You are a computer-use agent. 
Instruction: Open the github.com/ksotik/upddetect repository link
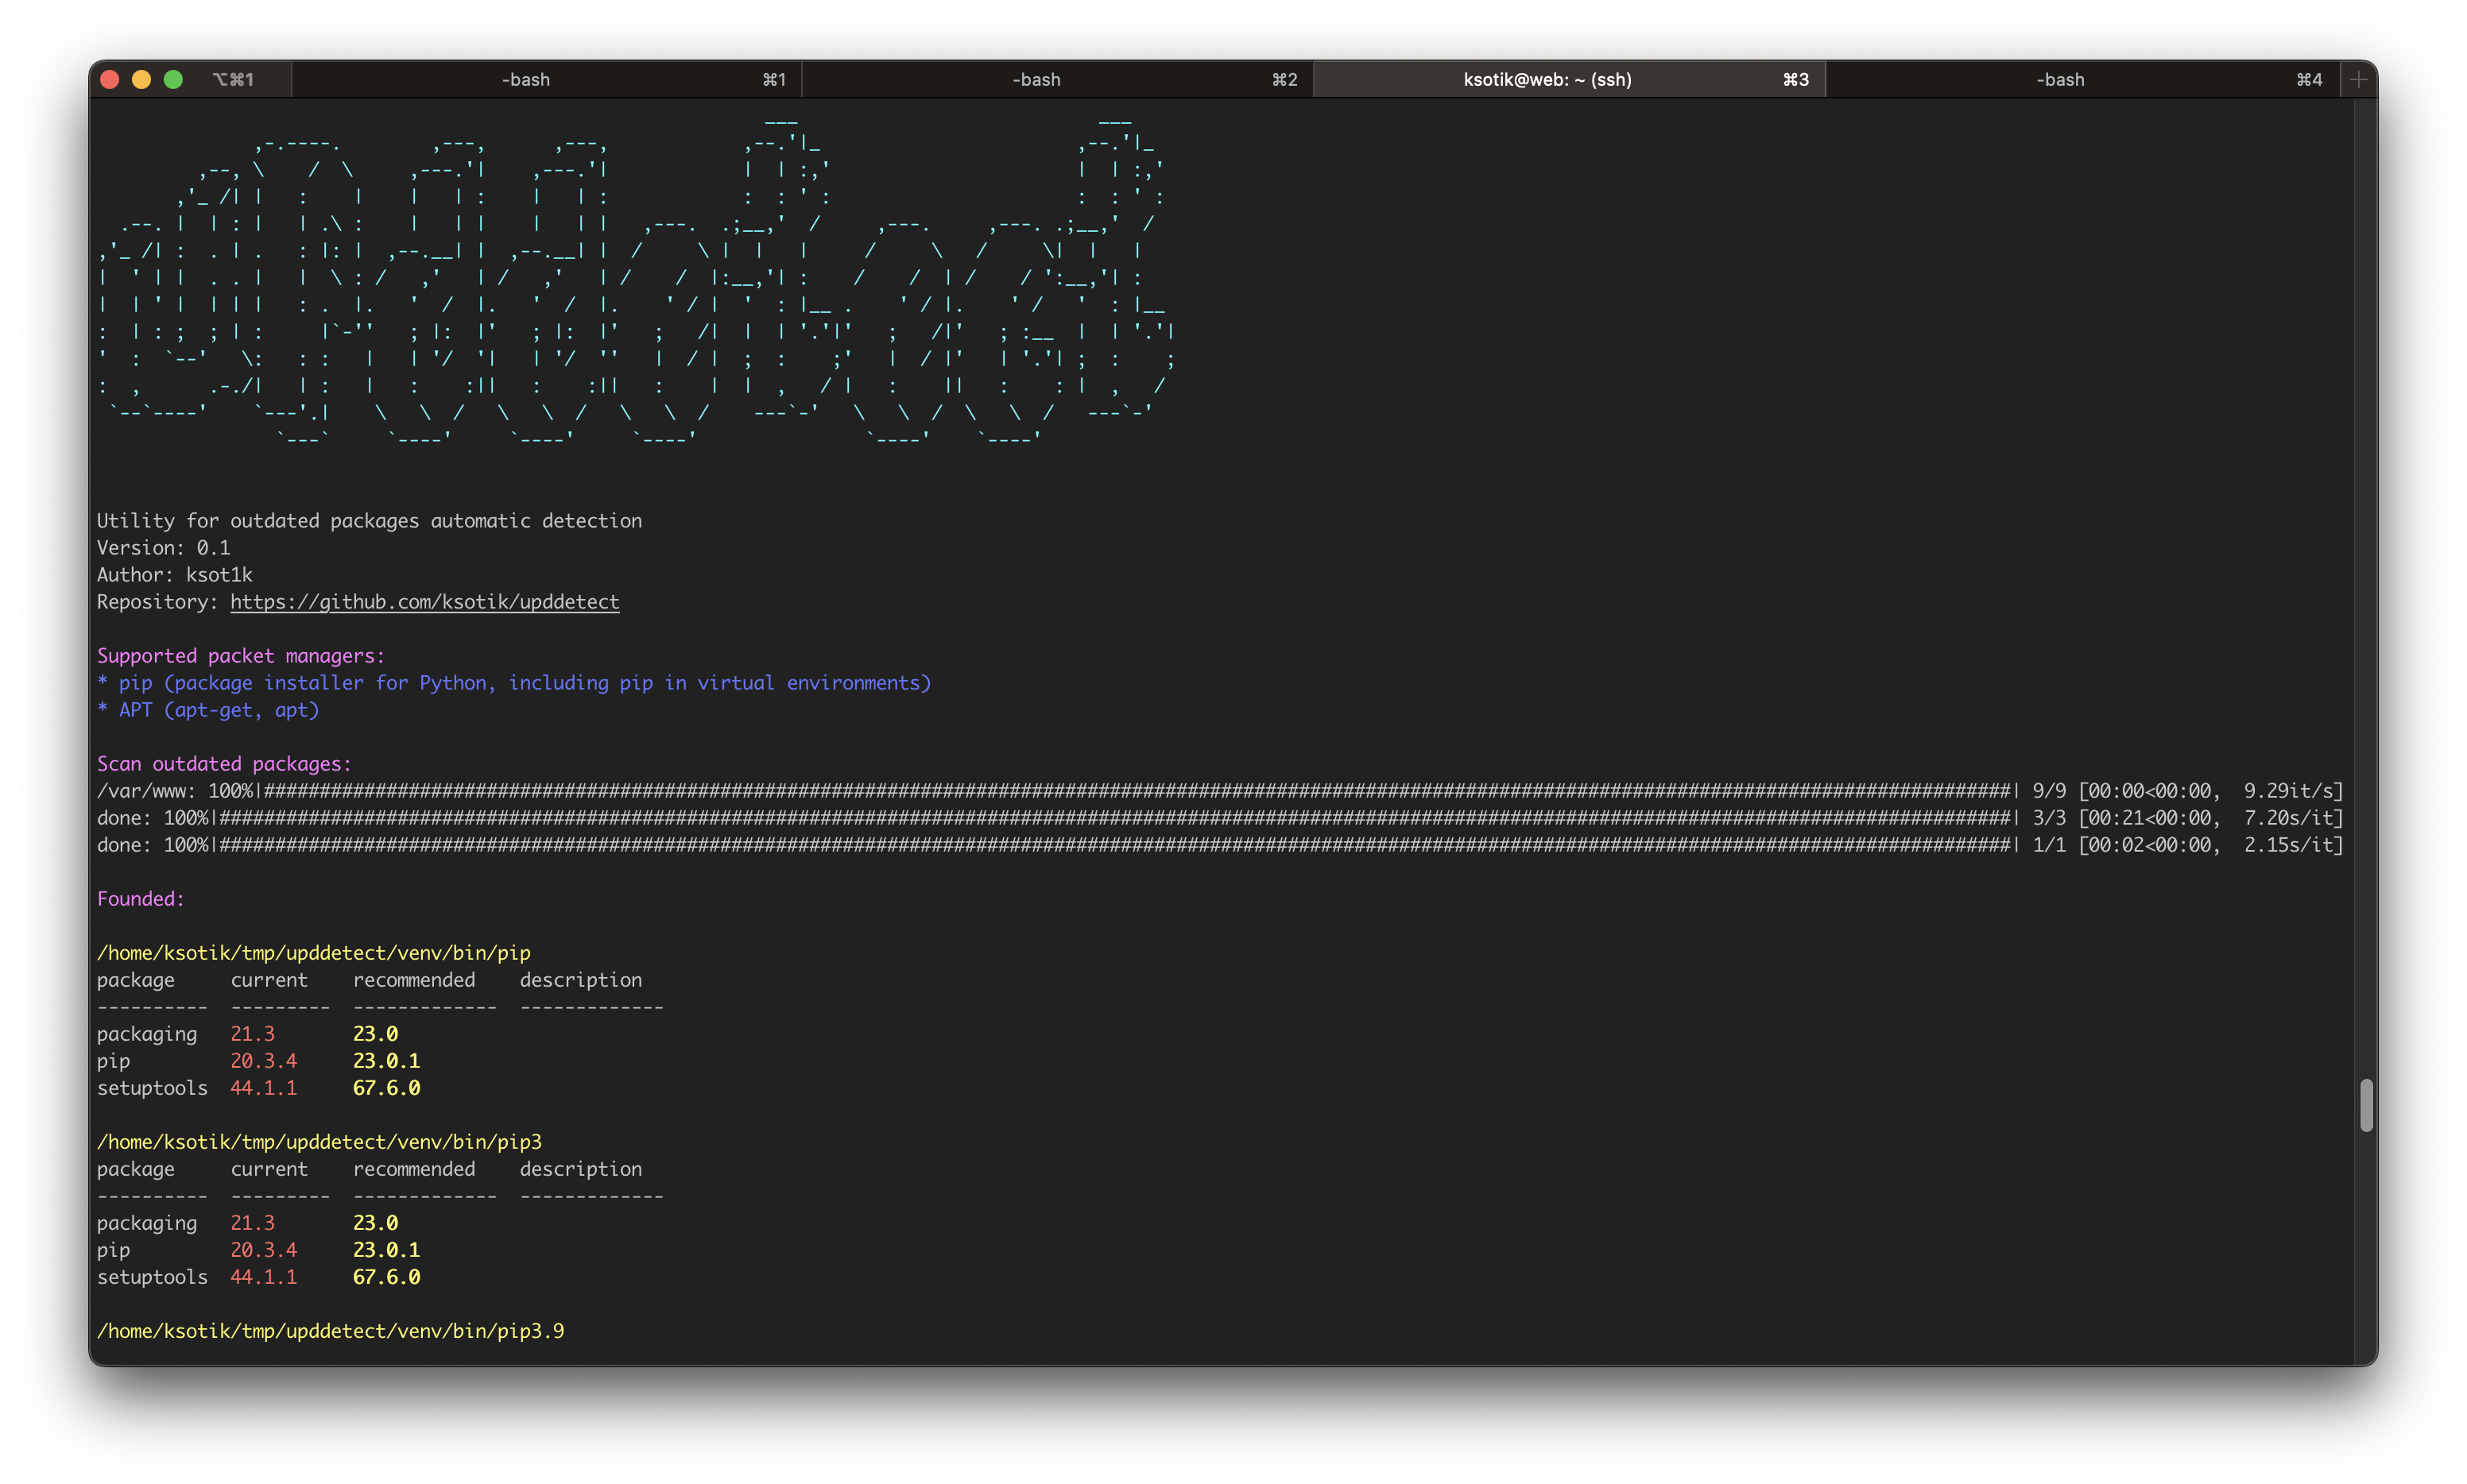424,602
